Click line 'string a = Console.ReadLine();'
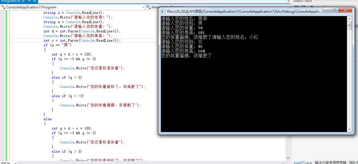The image size is (358, 164). pyautogui.click(x=74, y=22)
